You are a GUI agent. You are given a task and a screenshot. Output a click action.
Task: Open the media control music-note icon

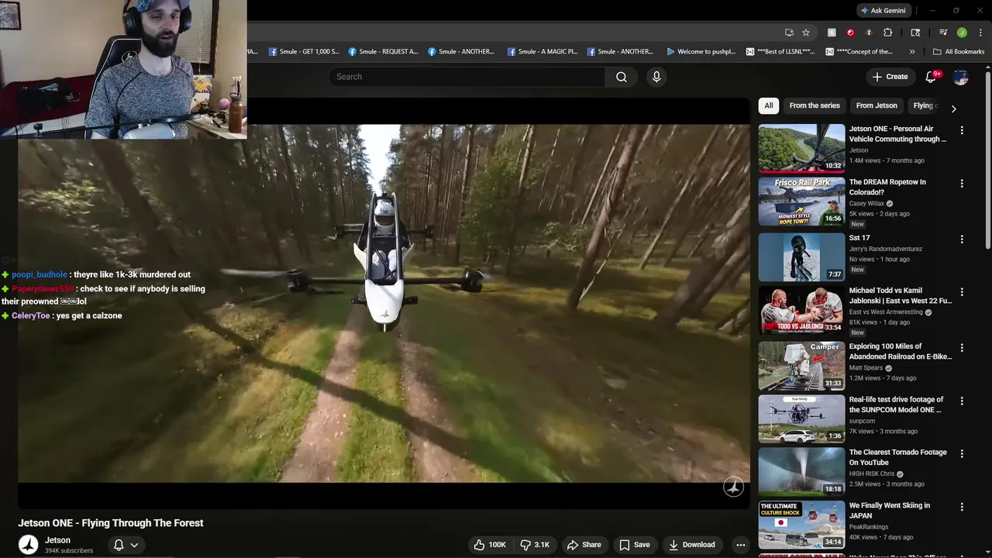pyautogui.click(x=943, y=33)
